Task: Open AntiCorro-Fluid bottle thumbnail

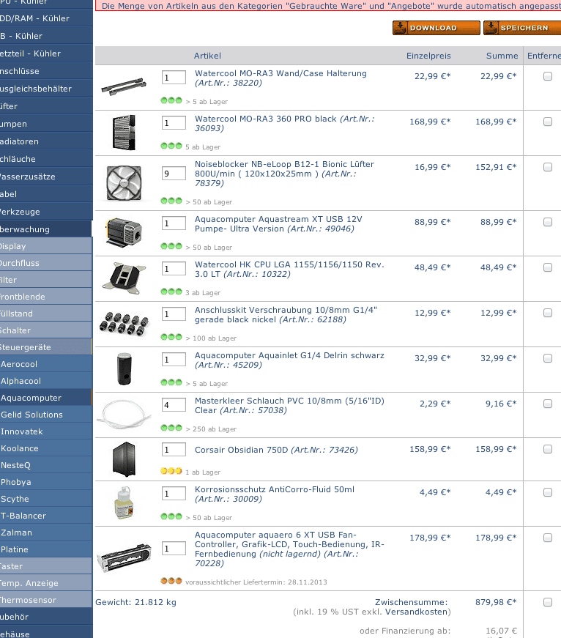Action: click(124, 503)
